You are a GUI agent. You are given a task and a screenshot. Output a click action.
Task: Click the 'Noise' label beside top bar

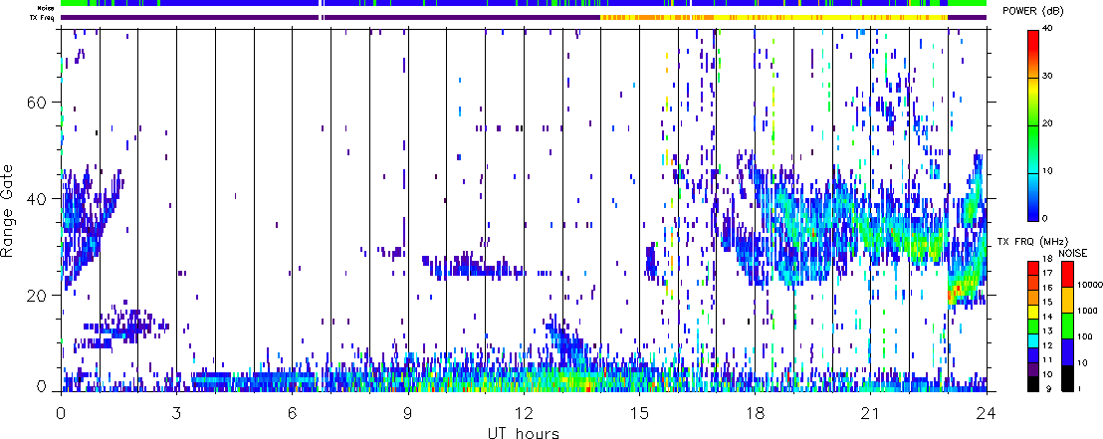click(47, 7)
